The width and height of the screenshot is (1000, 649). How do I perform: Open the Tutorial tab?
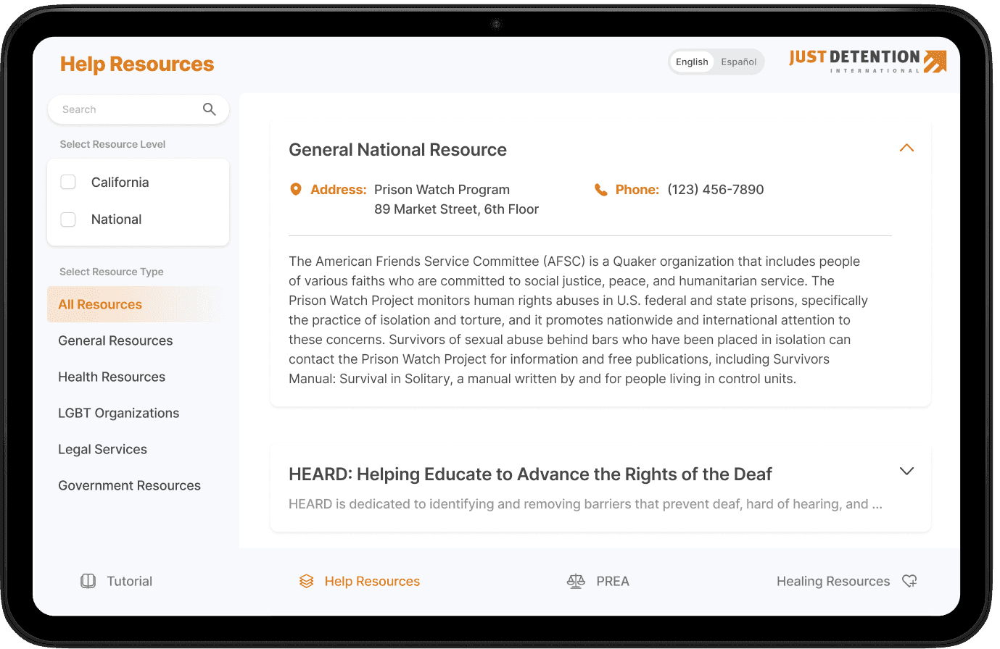[116, 581]
